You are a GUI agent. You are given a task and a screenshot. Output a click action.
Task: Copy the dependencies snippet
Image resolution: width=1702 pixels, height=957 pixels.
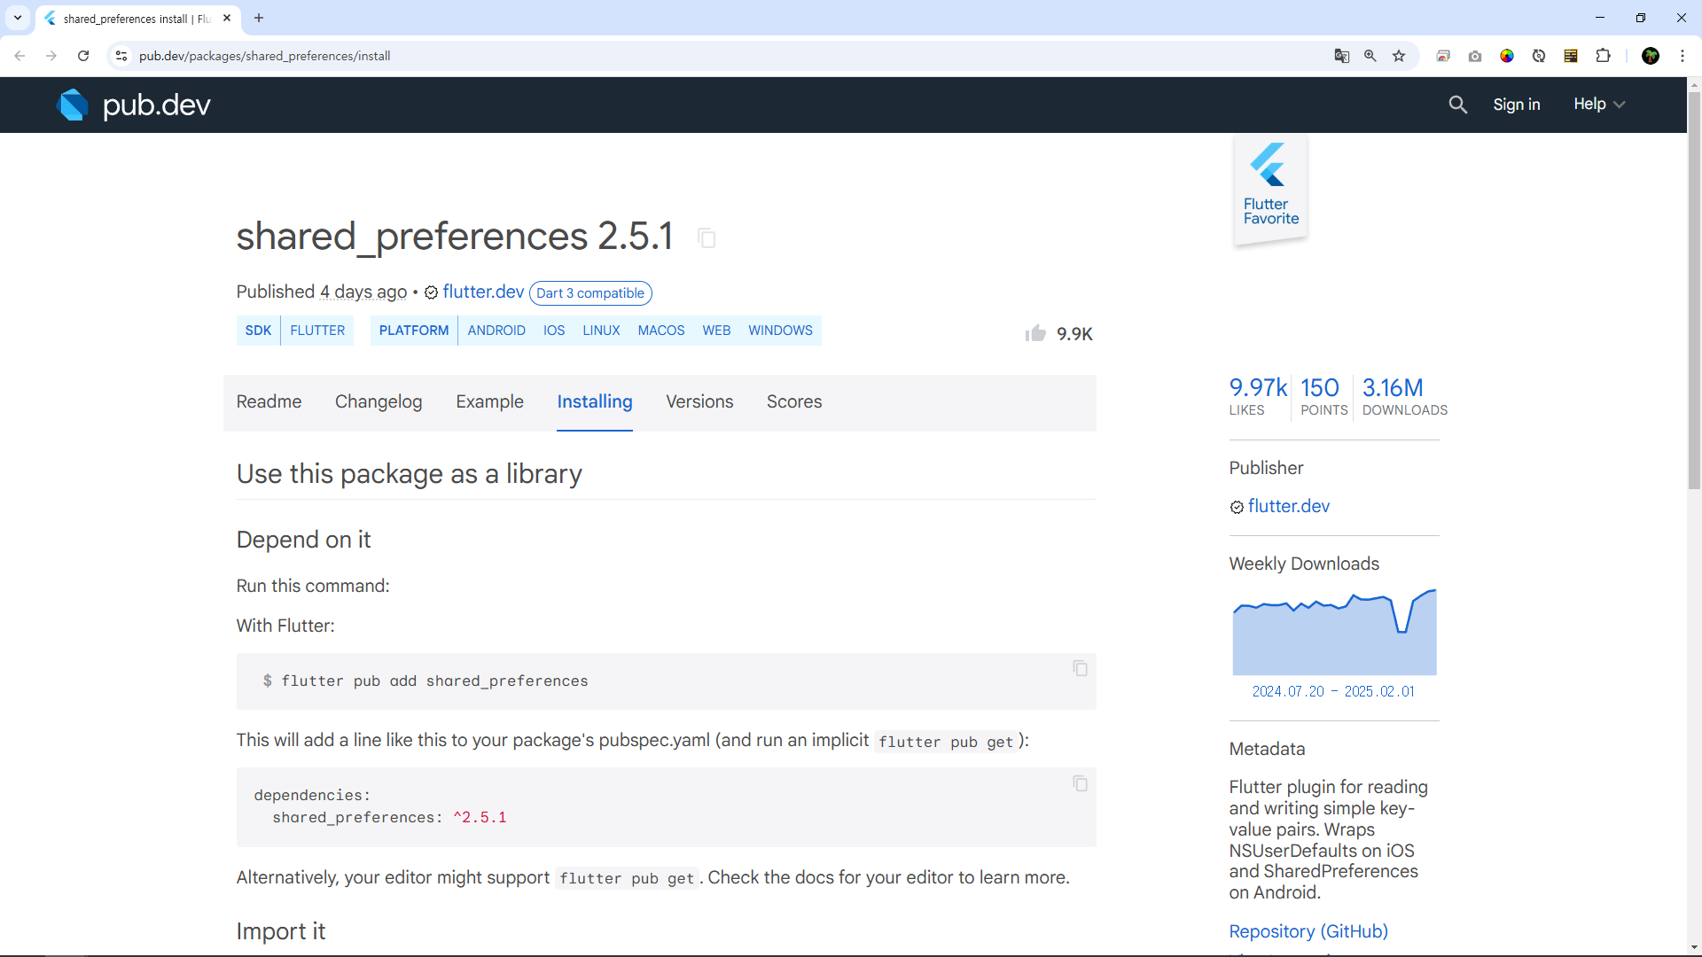[1080, 783]
